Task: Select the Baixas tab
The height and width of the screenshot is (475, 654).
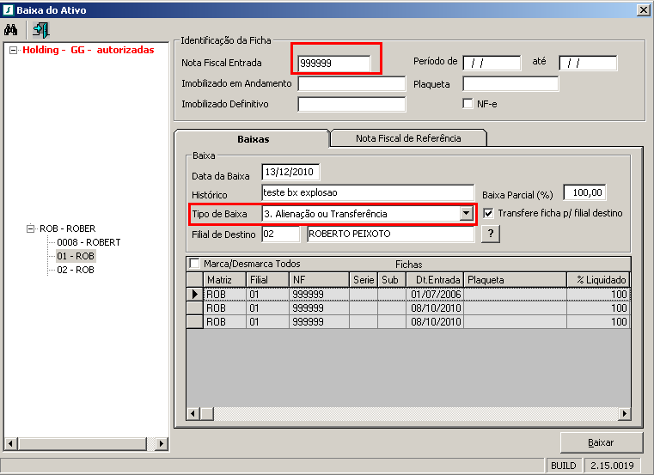Action: (x=253, y=137)
